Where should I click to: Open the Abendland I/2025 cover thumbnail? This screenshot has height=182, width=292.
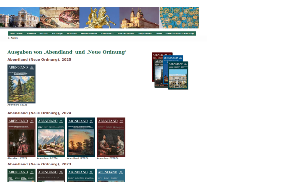point(21,84)
